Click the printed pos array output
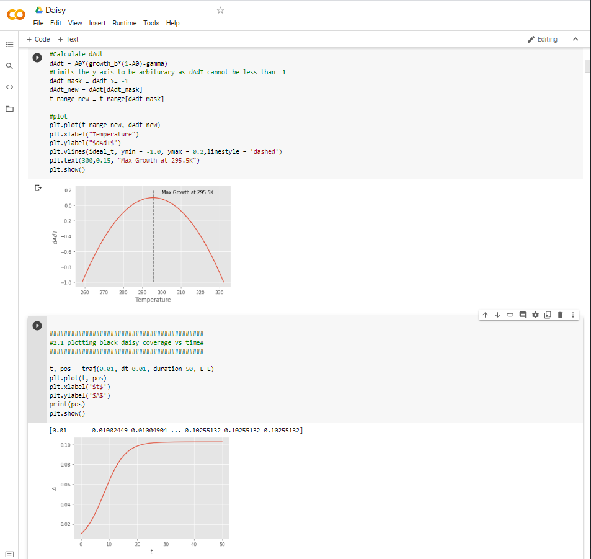Screen dimensions: 591x559 pos(176,431)
